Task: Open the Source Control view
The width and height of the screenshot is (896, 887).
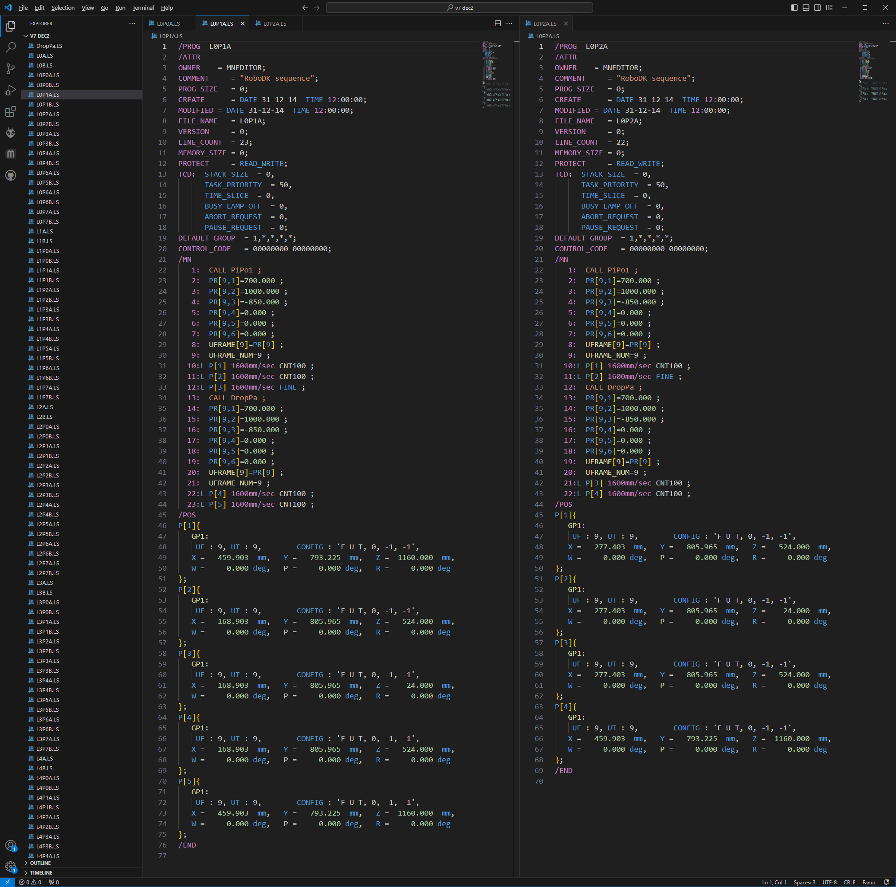Action: [11, 69]
